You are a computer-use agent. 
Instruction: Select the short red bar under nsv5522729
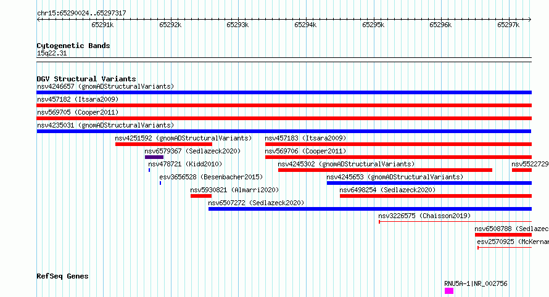point(522,170)
